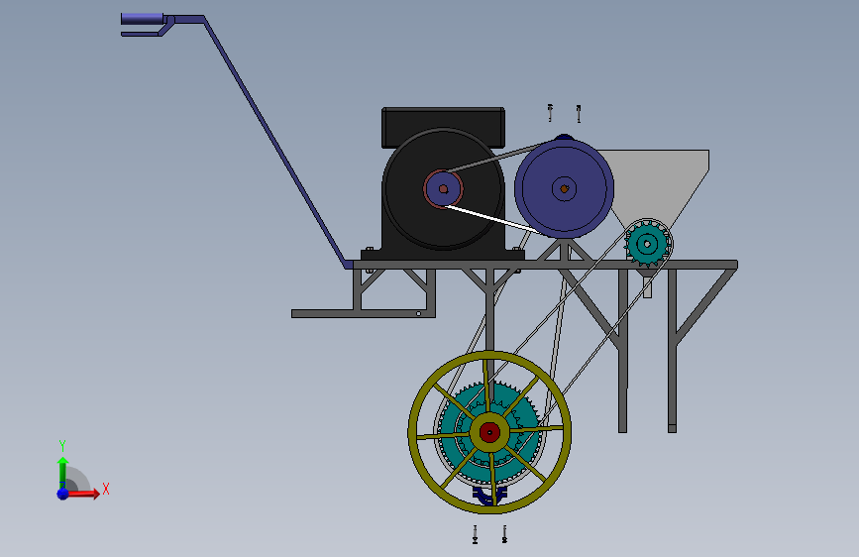859x557 pixels.
Task: Click the green Y axis arrow of the triad
Action: [x=62, y=472]
